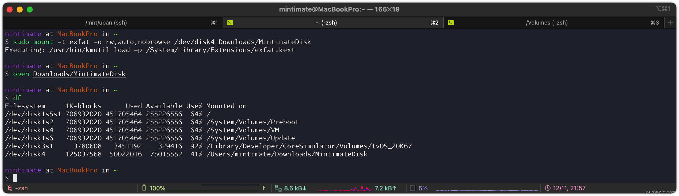Click the 8.6 kB download rate
679x196 pixels.
coord(295,188)
